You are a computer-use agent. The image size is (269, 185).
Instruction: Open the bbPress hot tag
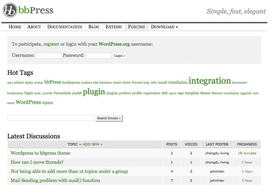53,82
